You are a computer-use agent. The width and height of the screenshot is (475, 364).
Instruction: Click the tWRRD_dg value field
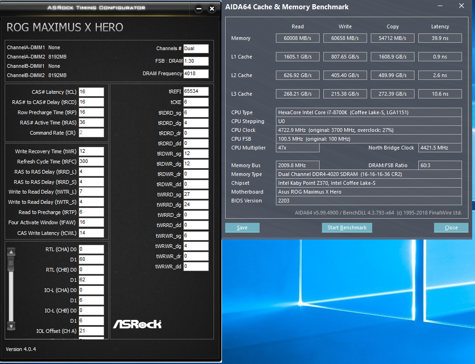point(196,205)
